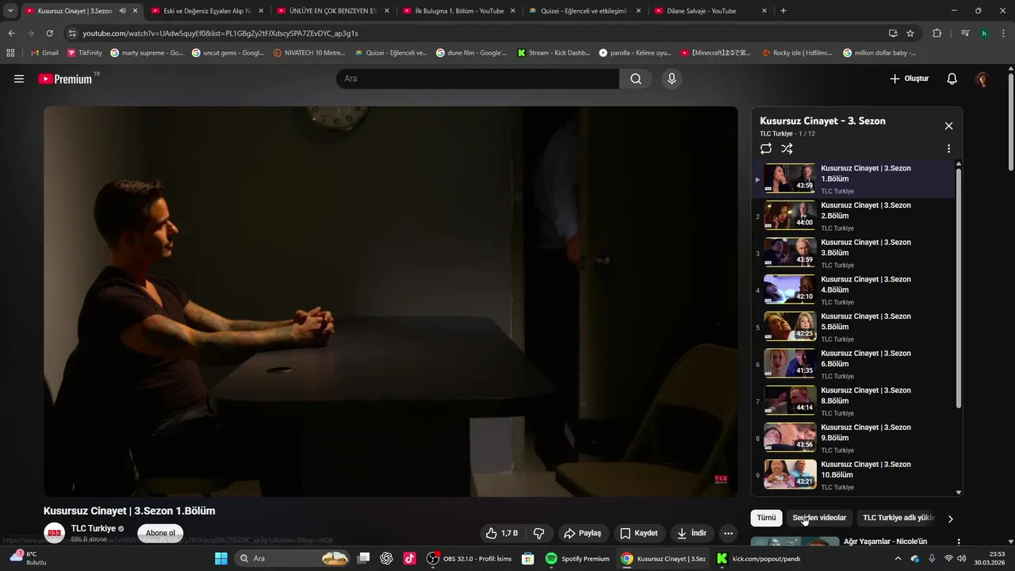The height and width of the screenshot is (571, 1015).
Task: Open Stream - Kick Dashboard bookmark
Action: tap(553, 52)
